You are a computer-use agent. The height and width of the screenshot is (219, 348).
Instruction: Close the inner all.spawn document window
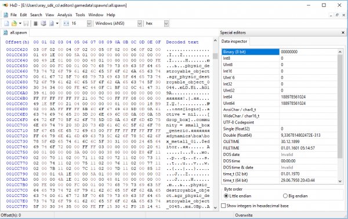point(343,15)
